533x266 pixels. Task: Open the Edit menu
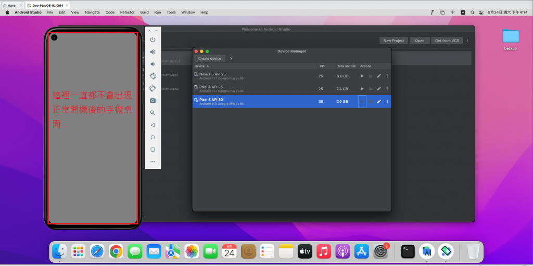pos(62,12)
